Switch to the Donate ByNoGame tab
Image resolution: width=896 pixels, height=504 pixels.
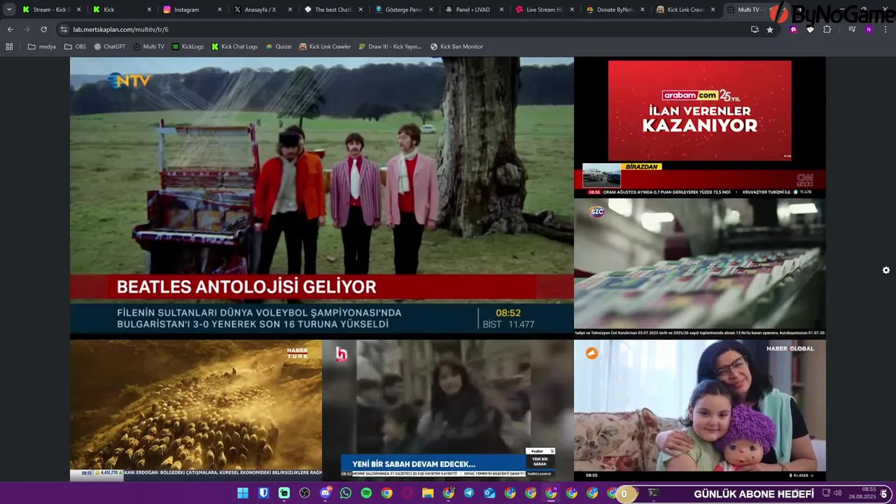[615, 10]
